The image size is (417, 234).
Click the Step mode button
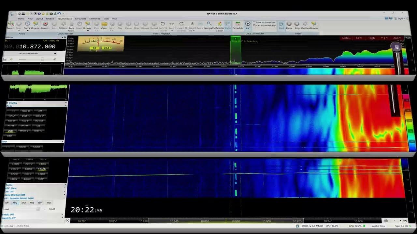pos(26,111)
